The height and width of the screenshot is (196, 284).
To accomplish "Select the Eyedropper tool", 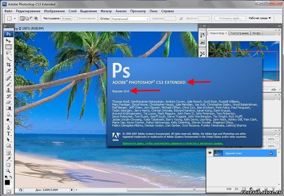I will [x=9, y=159].
